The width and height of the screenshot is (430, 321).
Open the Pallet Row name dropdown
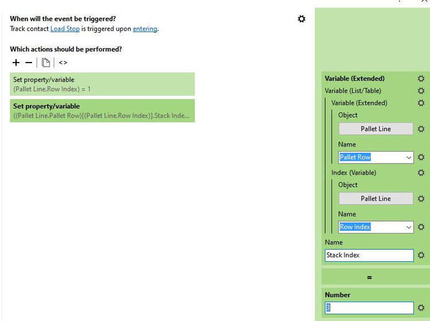(x=409, y=157)
